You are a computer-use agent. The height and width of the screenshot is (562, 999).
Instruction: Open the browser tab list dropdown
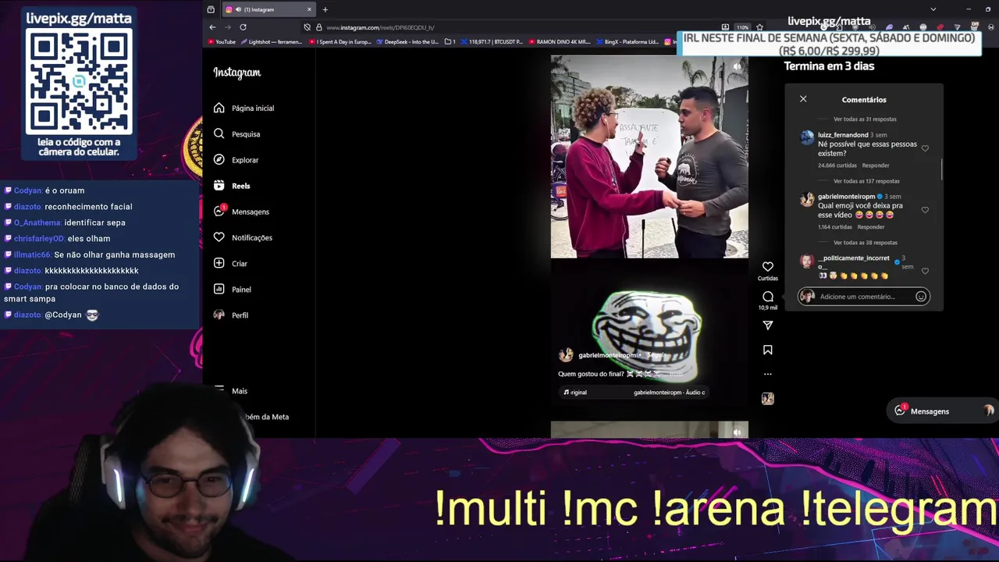(x=933, y=9)
